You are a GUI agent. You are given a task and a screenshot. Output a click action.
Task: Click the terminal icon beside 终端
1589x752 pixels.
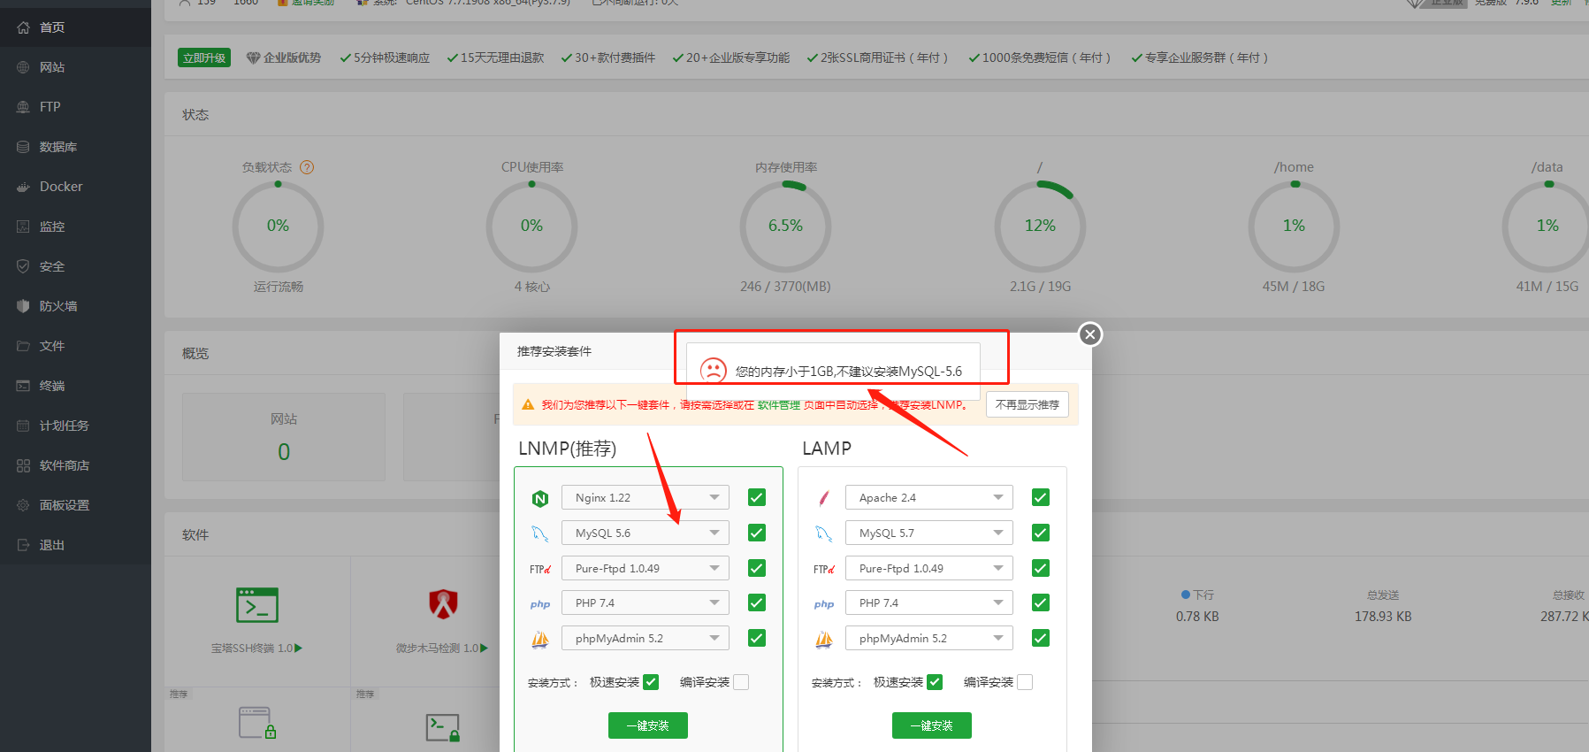23,386
